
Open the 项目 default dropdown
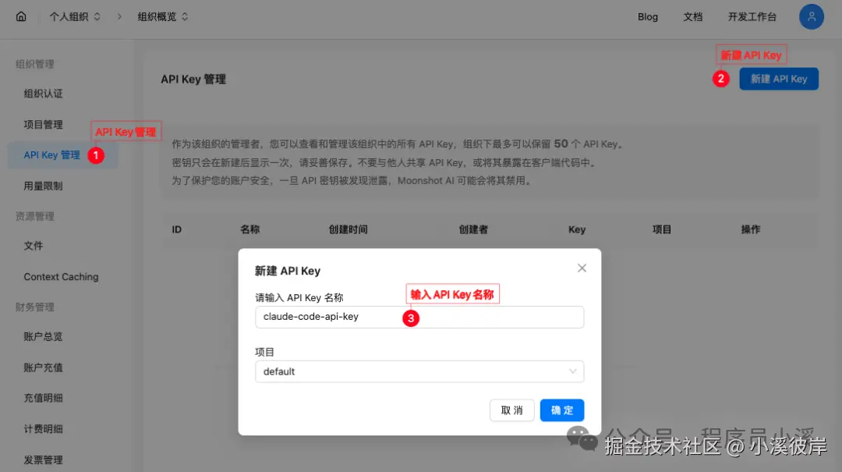(x=419, y=371)
